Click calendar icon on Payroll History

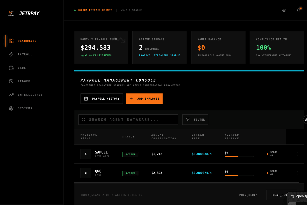point(86,99)
